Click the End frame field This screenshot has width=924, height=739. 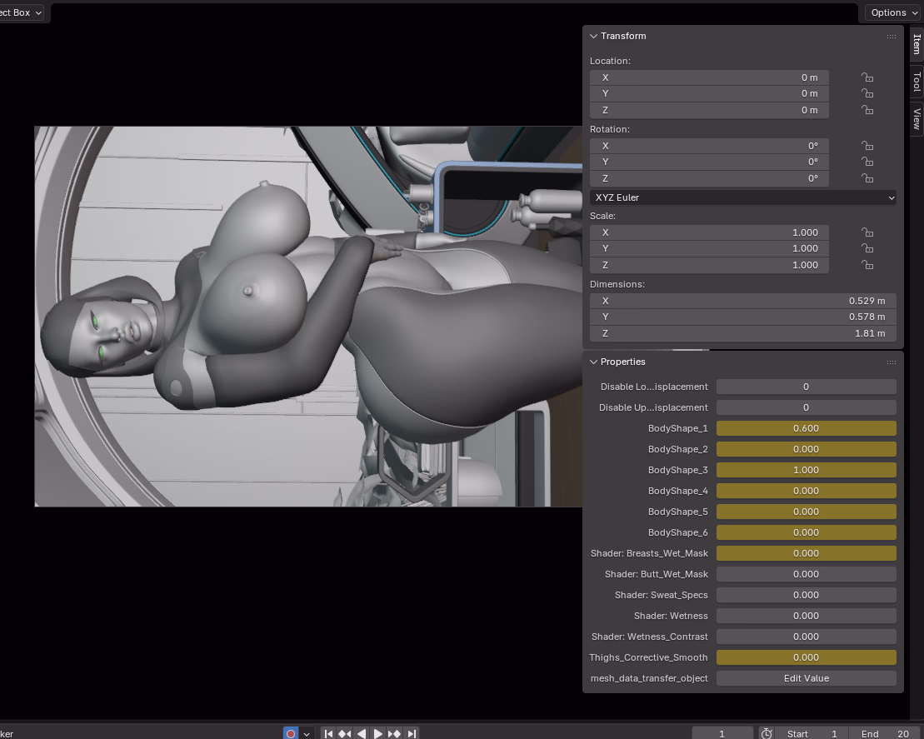pyautogui.click(x=885, y=733)
